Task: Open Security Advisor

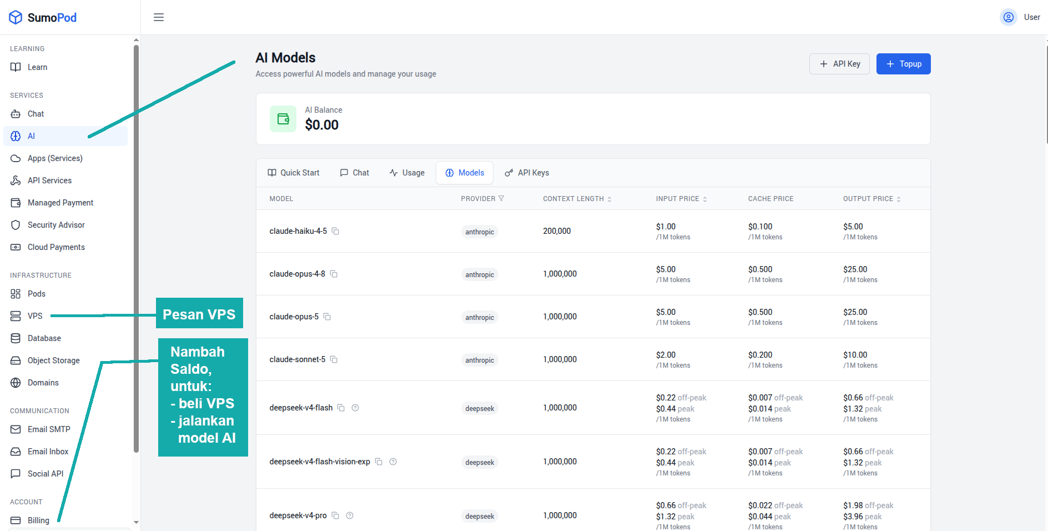Action: point(65,225)
